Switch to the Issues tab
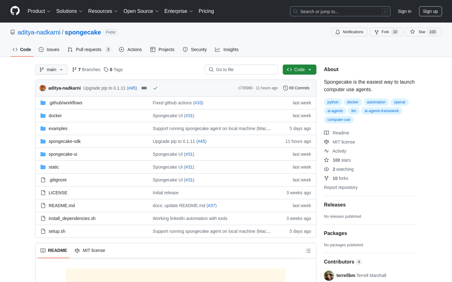Screen dimensions: 452x282 point(49,50)
